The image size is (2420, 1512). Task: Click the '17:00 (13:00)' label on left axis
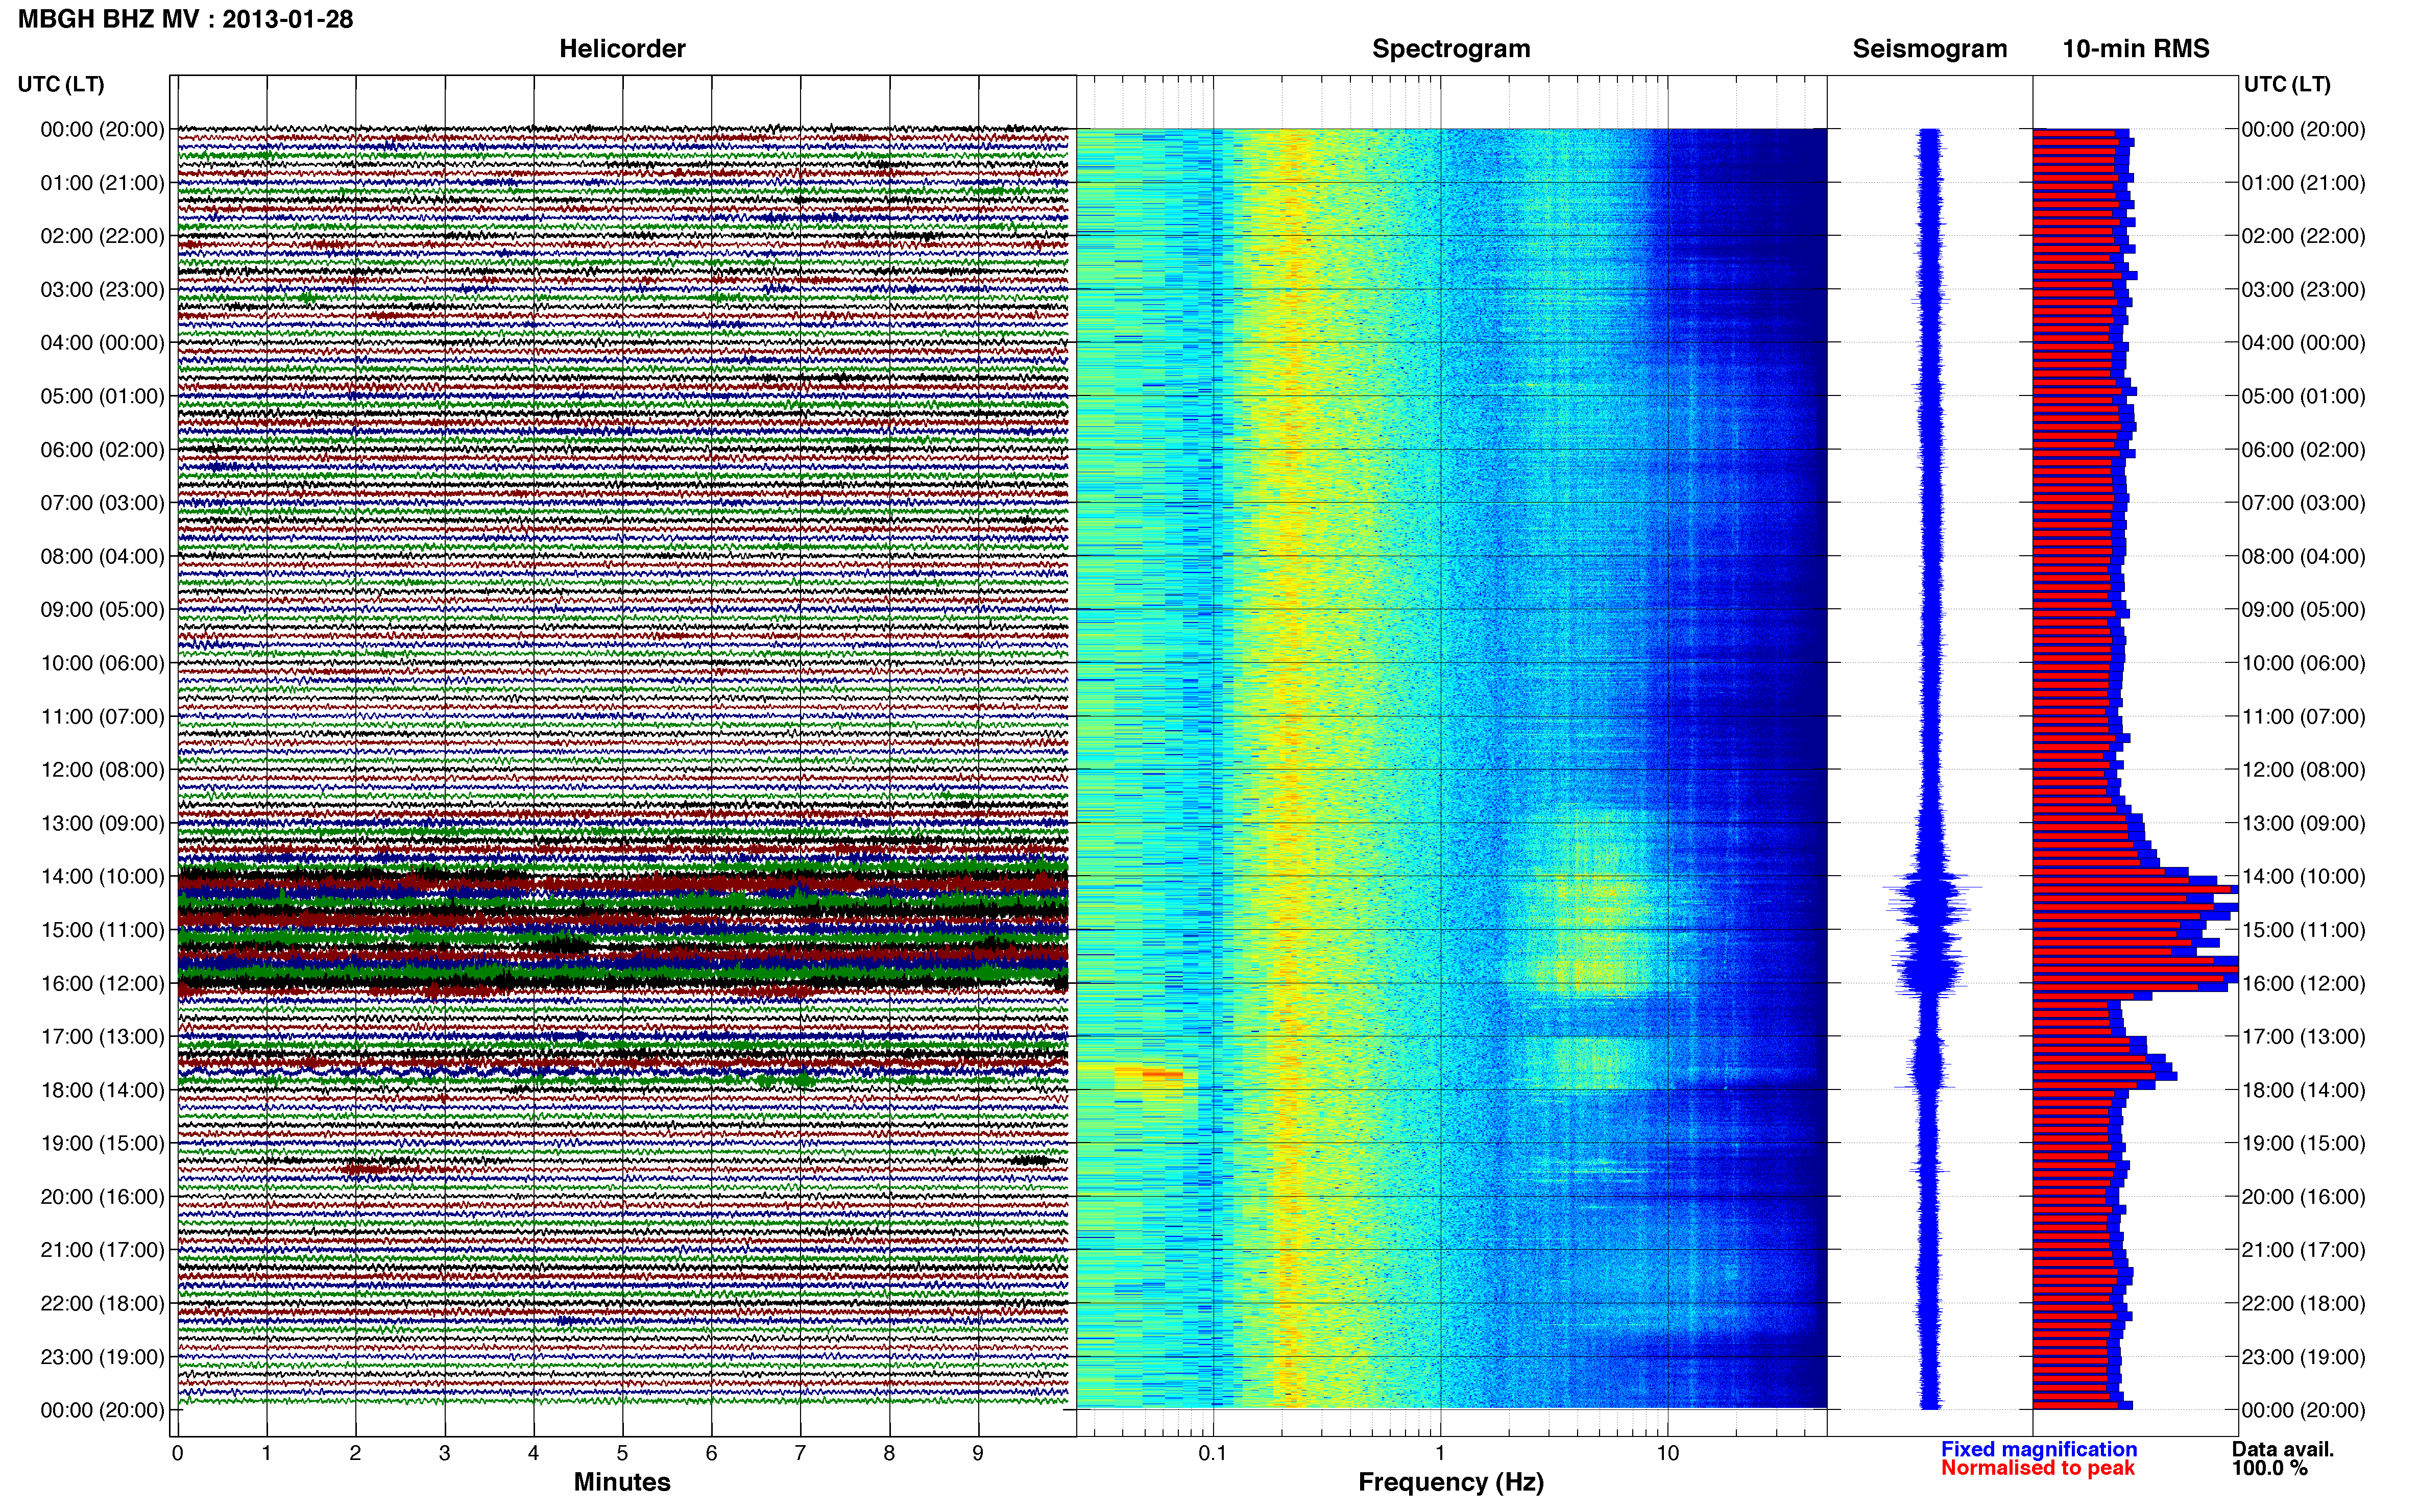click(x=102, y=1037)
